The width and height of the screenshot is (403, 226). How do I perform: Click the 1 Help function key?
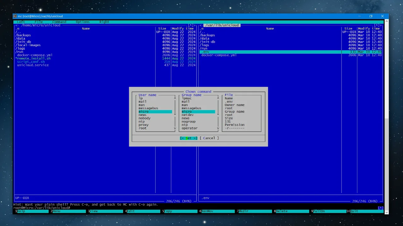32,211
